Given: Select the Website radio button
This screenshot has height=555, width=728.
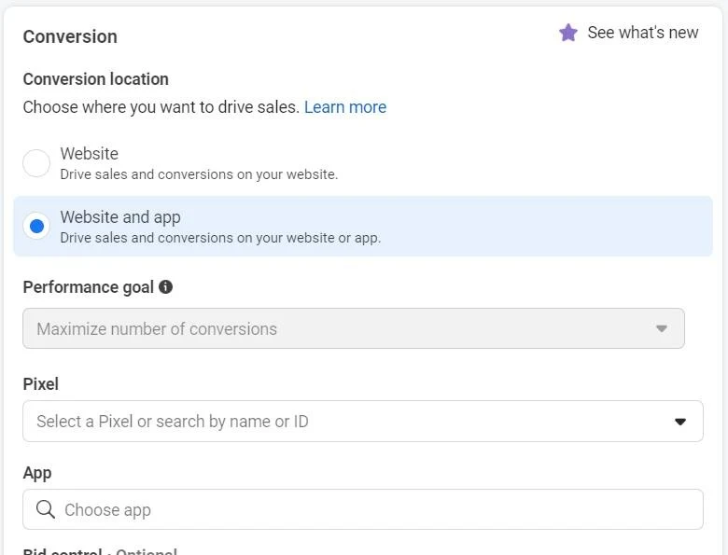Looking at the screenshot, I should [x=36, y=163].
